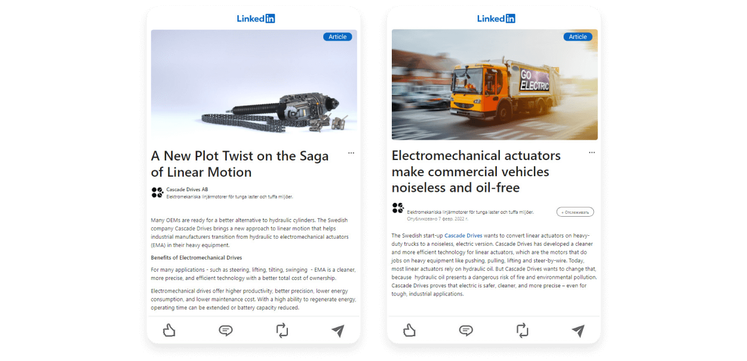This screenshot has height=361, width=747.
Task: Click the heading Benefits of Electromechanical Drives
Action: pos(196,257)
